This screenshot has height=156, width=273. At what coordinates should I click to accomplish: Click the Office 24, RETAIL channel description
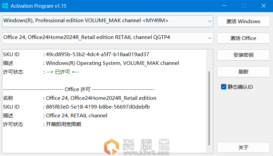pyautogui.click(x=76, y=116)
